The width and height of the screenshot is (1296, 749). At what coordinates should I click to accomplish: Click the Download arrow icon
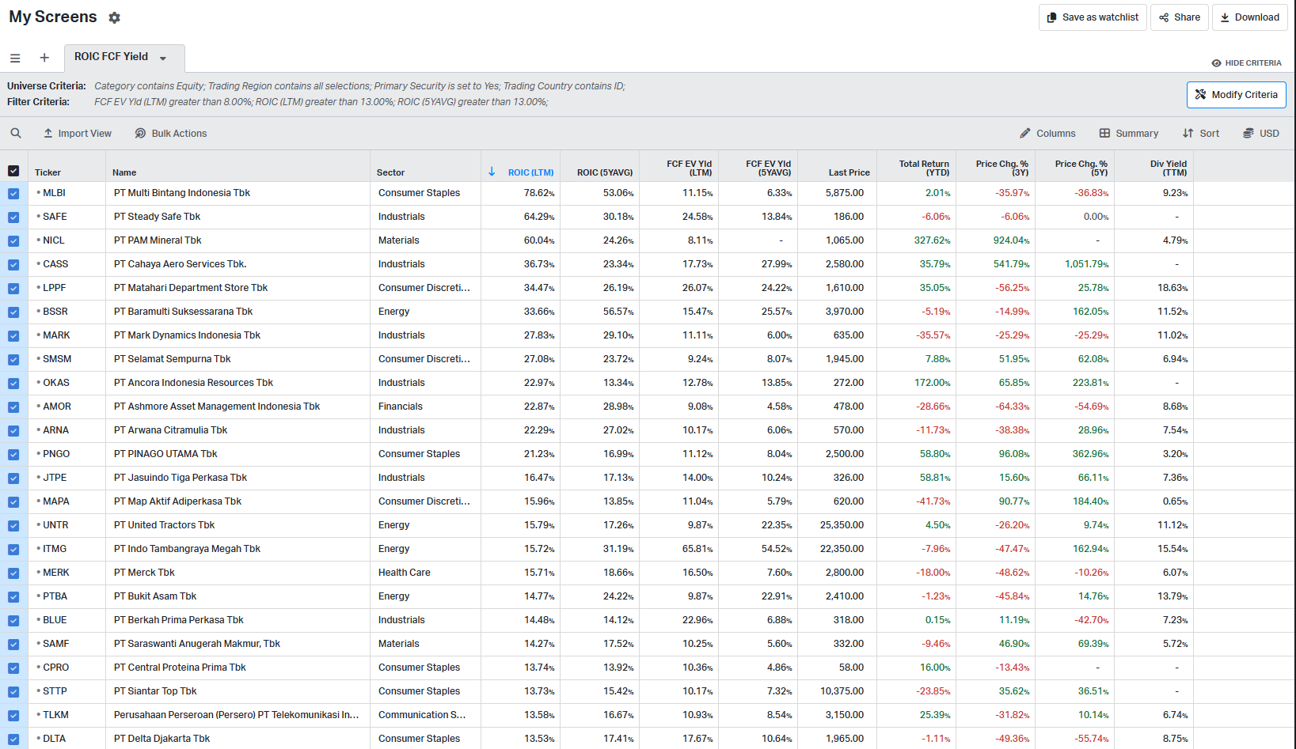1225,17
